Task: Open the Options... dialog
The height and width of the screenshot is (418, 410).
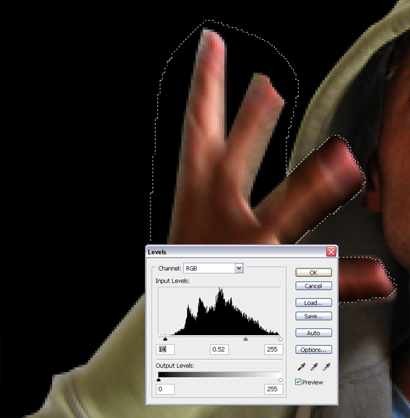Action: click(314, 350)
